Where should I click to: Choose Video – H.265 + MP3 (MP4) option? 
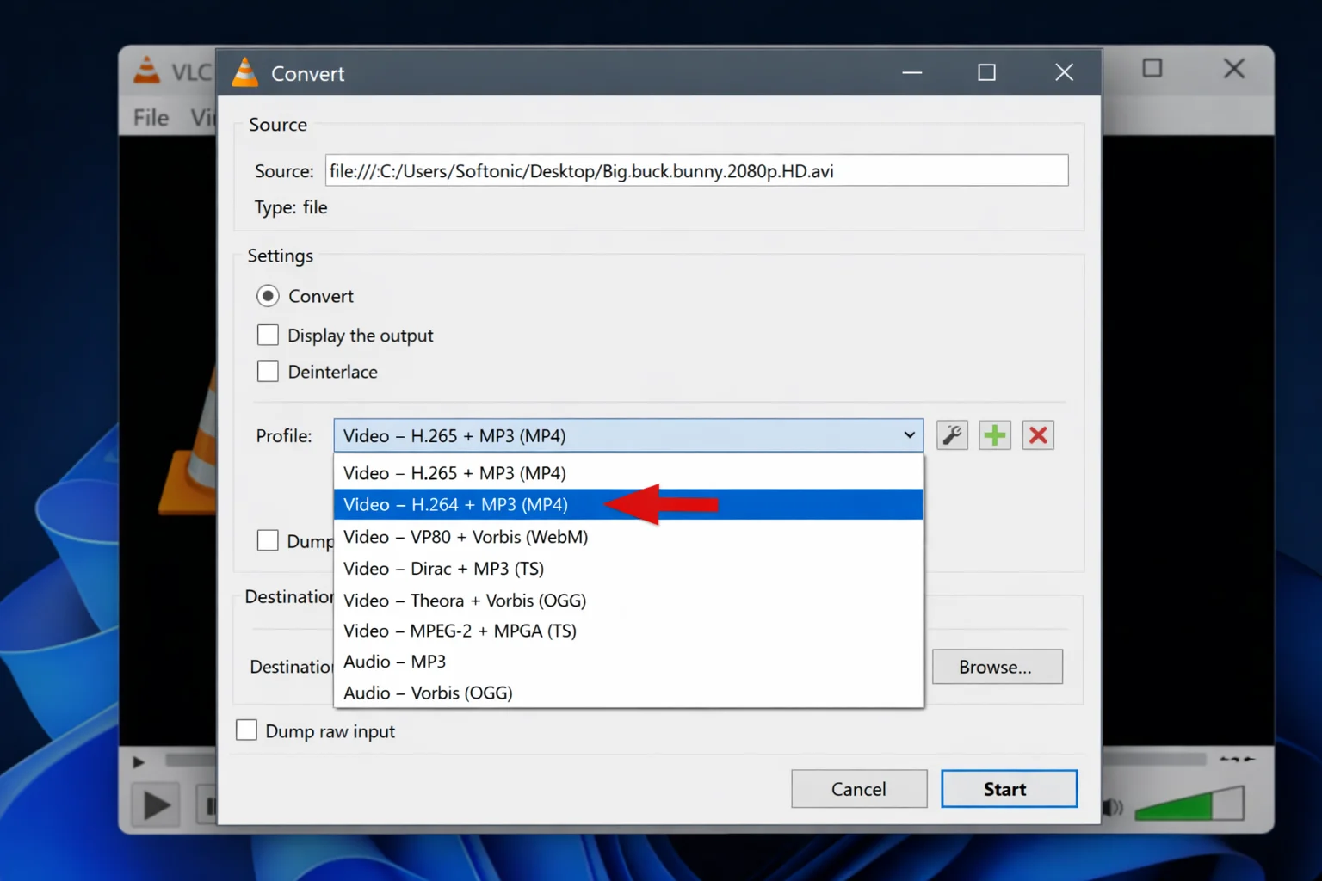click(x=628, y=473)
